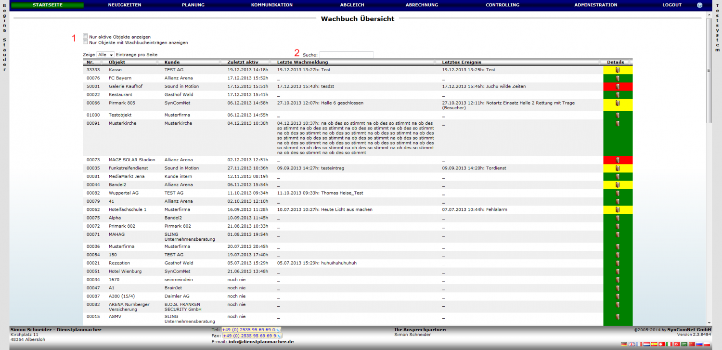Image resolution: width=722 pixels, height=350 pixels.
Task: Switch language to Turkish flag
Action: click(677, 344)
